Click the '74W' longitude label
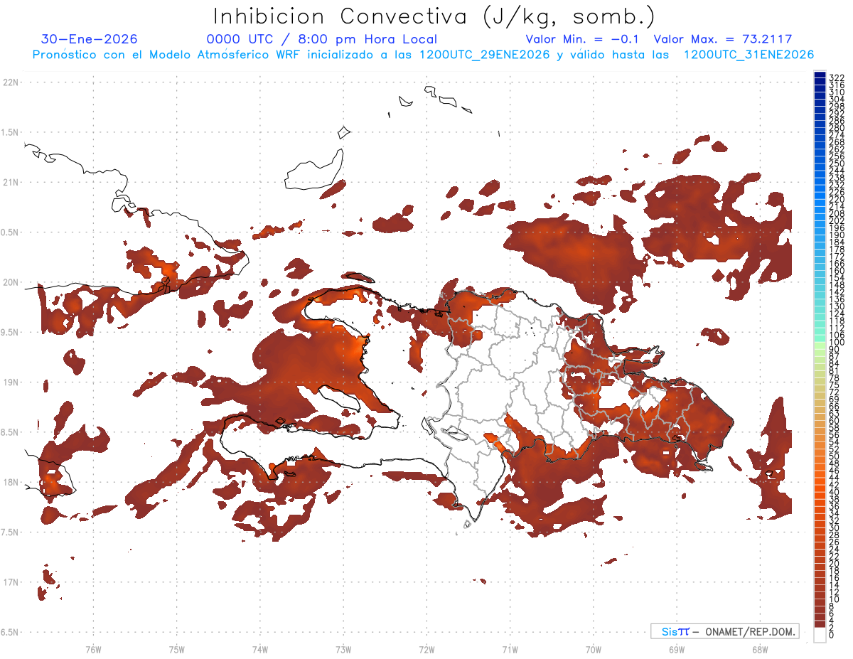The height and width of the screenshot is (659, 853). pos(260,649)
